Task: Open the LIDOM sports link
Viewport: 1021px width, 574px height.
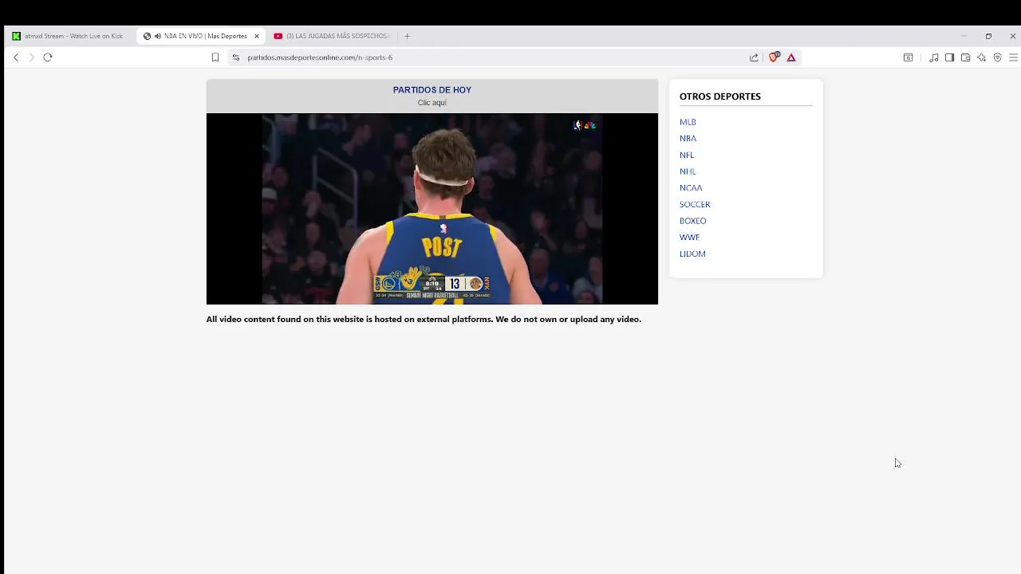Action: [692, 254]
